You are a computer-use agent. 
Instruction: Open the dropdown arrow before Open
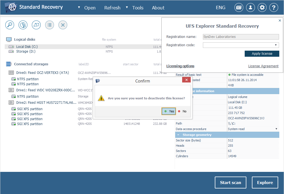point(79,7)
